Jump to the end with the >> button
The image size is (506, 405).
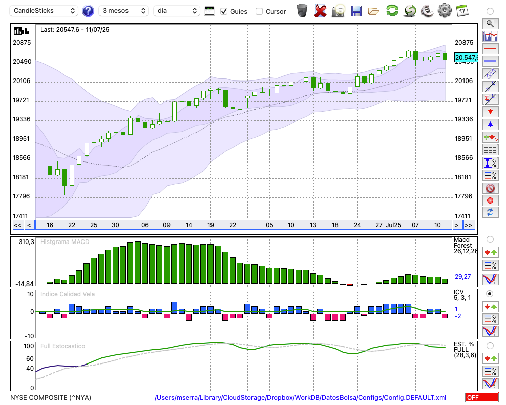469,225
